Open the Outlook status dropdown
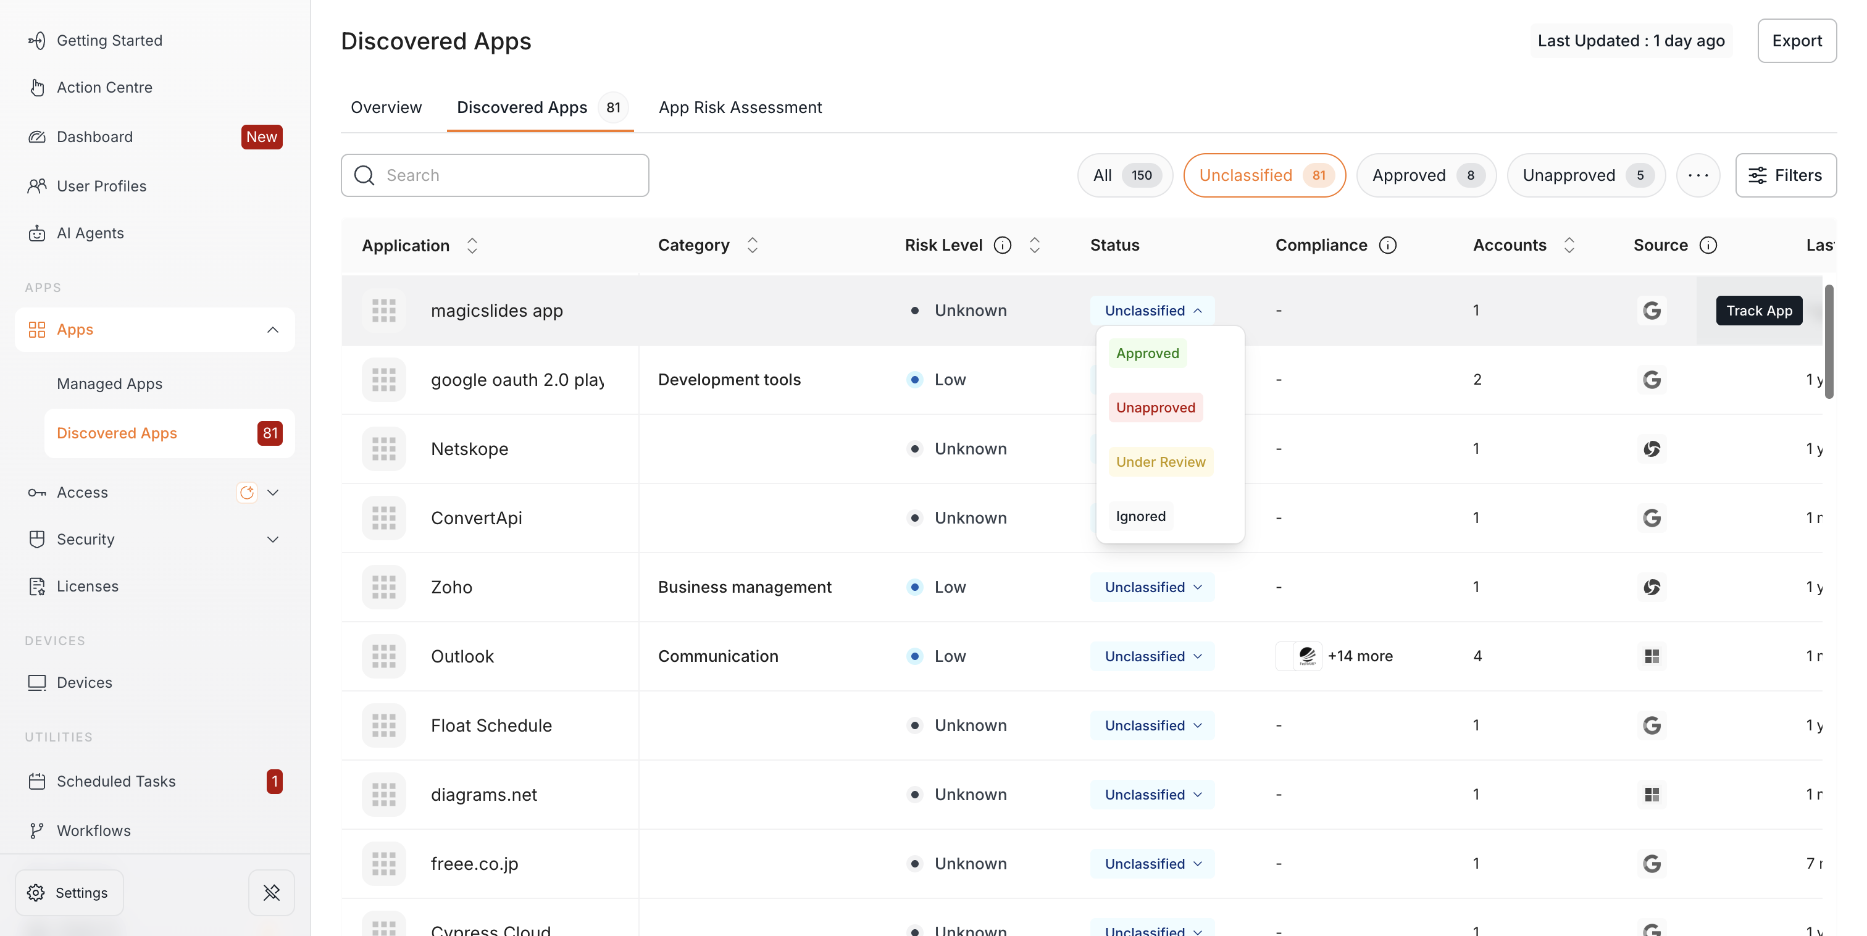Viewport: 1867px width, 936px height. point(1153,657)
